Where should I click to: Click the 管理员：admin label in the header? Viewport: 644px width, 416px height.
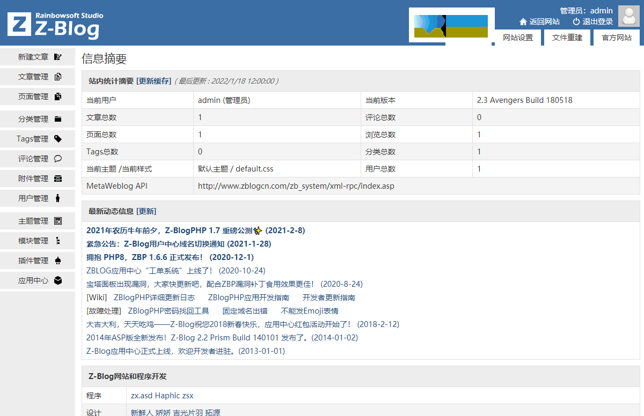(x=586, y=10)
